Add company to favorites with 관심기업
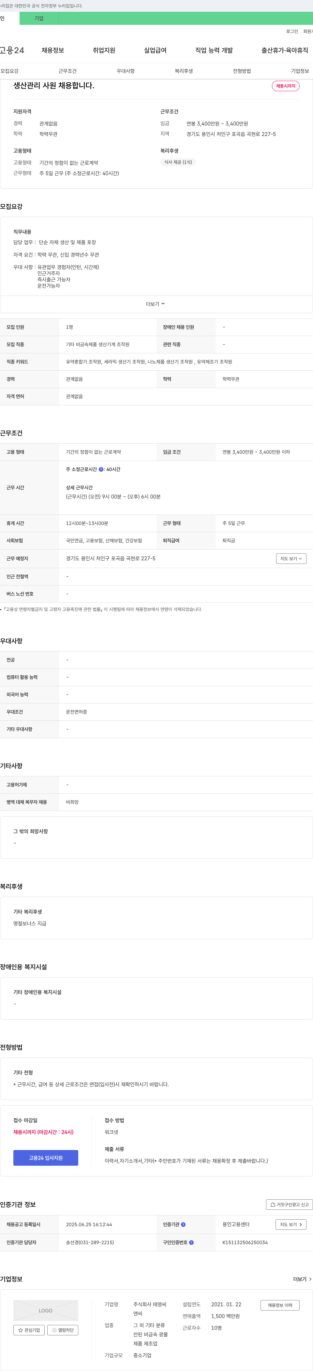 [29, 1330]
